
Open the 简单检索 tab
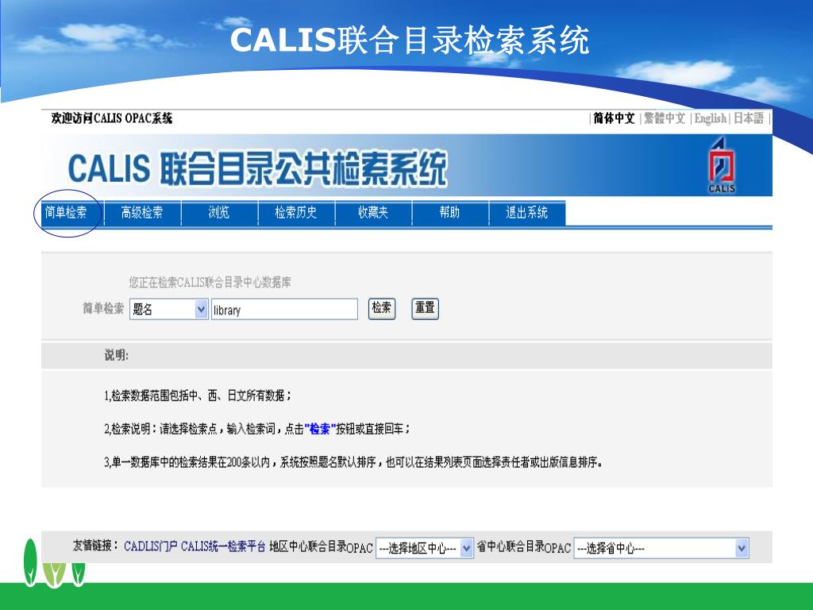(66, 213)
